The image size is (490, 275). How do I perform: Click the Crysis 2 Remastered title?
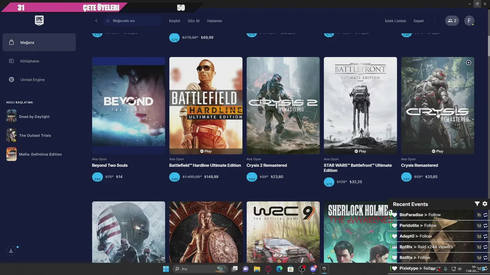pos(267,165)
